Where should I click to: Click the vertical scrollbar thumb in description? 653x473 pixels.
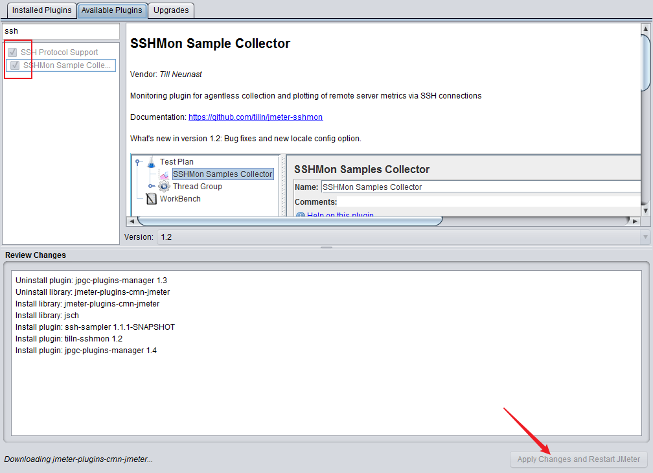click(645, 62)
